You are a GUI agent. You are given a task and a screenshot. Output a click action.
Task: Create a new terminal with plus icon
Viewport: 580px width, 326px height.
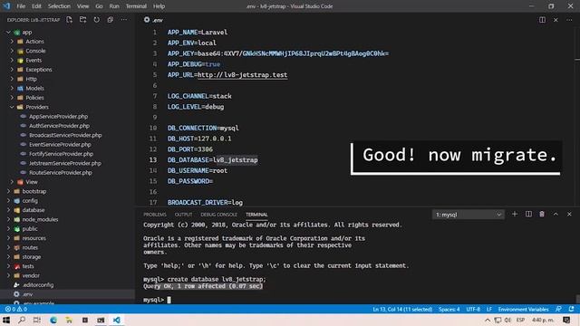coord(515,214)
